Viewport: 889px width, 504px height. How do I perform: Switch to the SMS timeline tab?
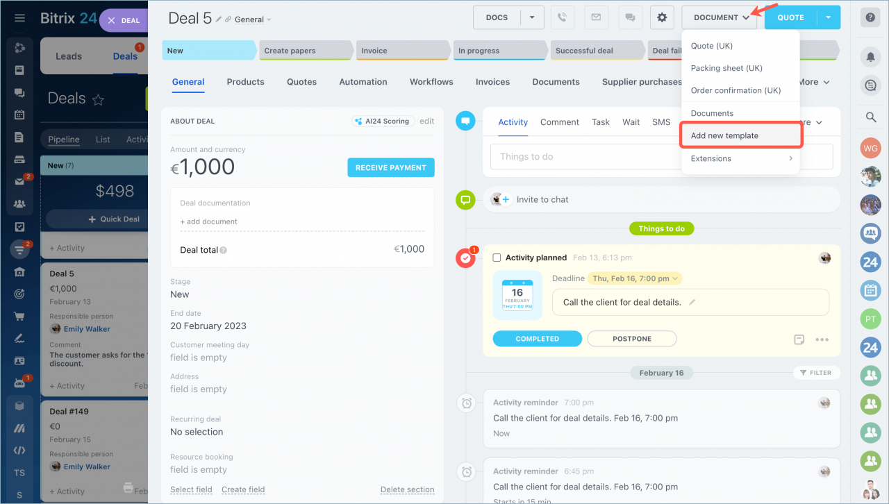[x=661, y=122]
